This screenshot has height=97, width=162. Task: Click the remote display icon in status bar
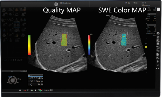52,90
